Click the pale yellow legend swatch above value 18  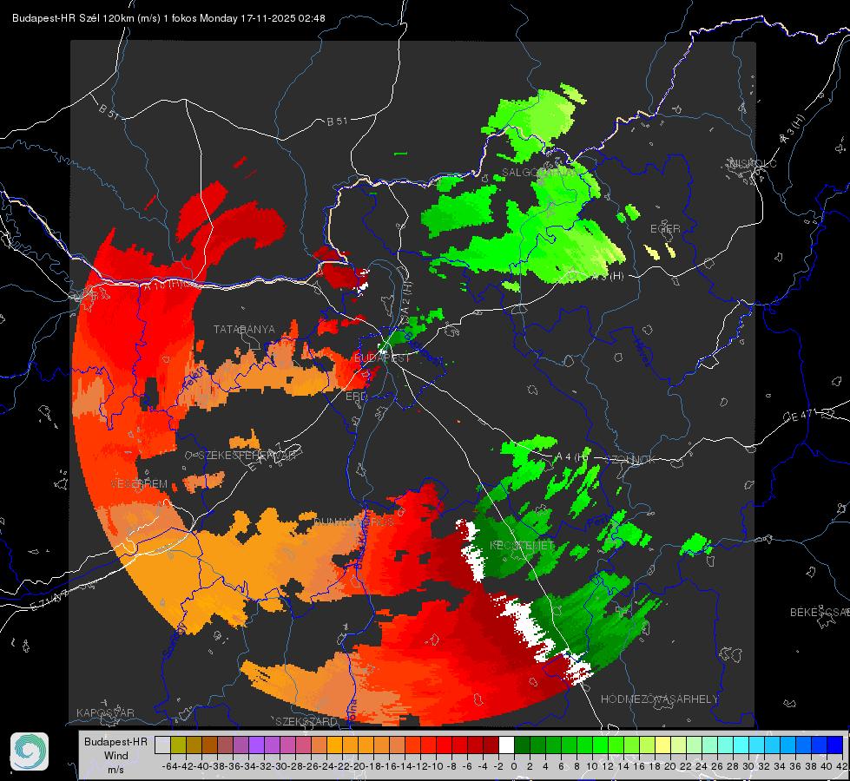[x=662, y=745]
